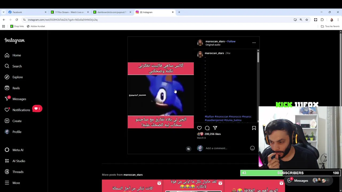The width and height of the screenshot is (342, 192).
Task: Click the reel video to play/pause
Action: (x=161, y=95)
